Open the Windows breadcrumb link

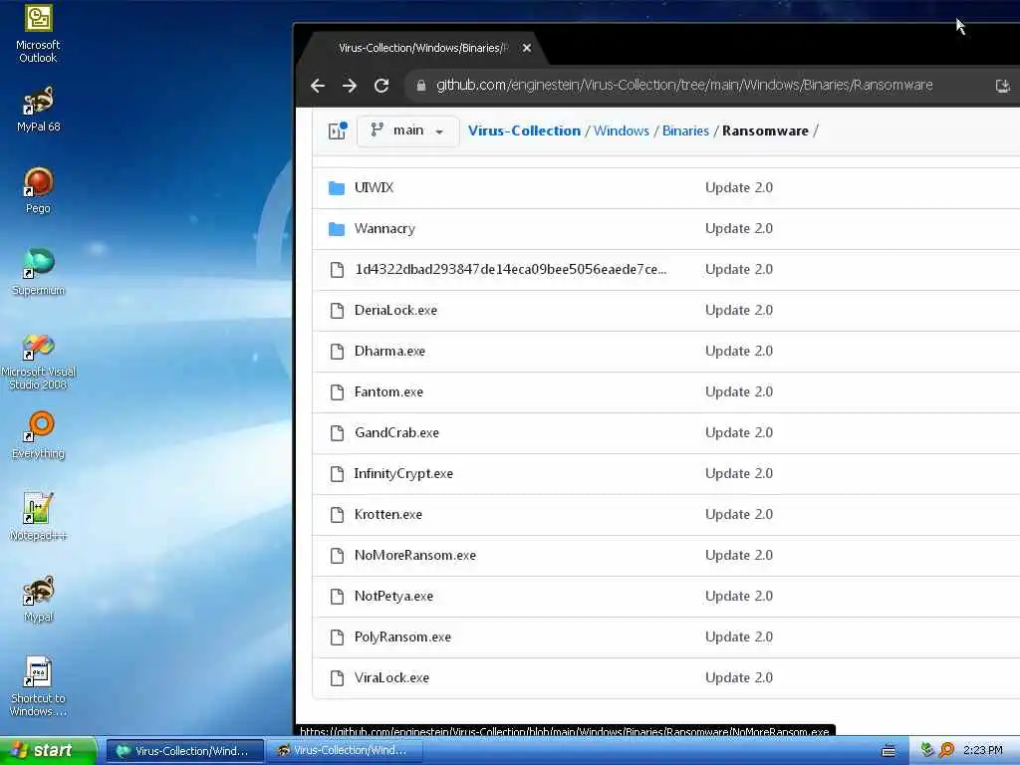point(622,130)
